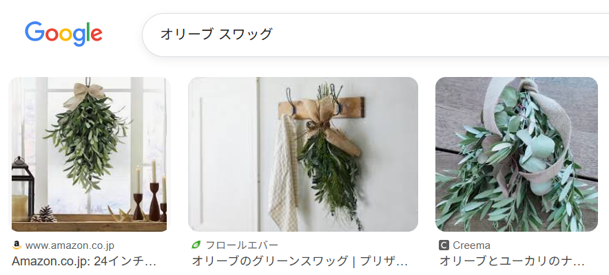Screen dimensions: 609x275
Task: Click the beige bow atop Amazon swag
Action: 84,95
